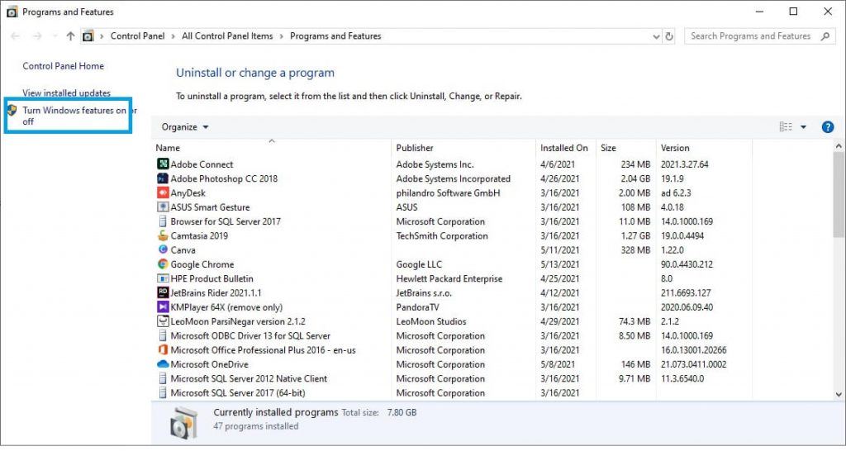The image size is (846, 451).
Task: Select the JetBrains Rider 2021.1.1 entry
Action: pos(216,293)
